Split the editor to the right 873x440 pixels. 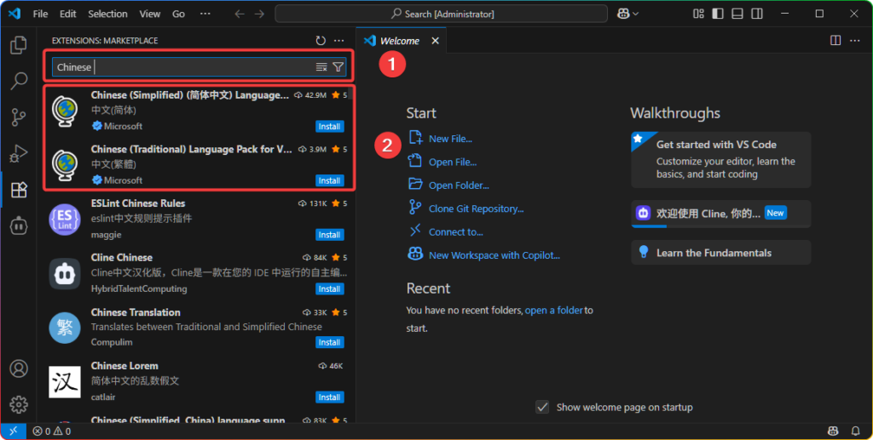(x=835, y=41)
